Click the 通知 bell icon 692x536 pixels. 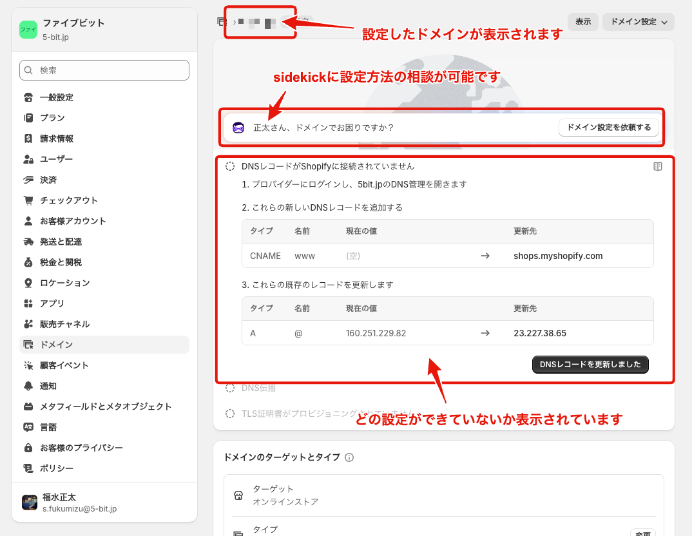click(28, 386)
